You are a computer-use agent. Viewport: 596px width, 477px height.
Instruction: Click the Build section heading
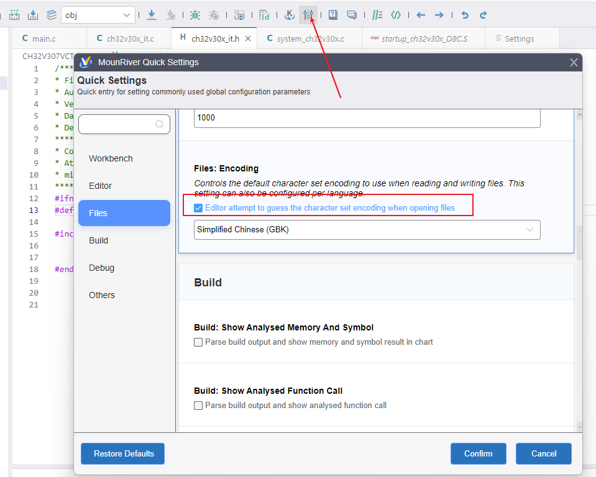click(208, 283)
